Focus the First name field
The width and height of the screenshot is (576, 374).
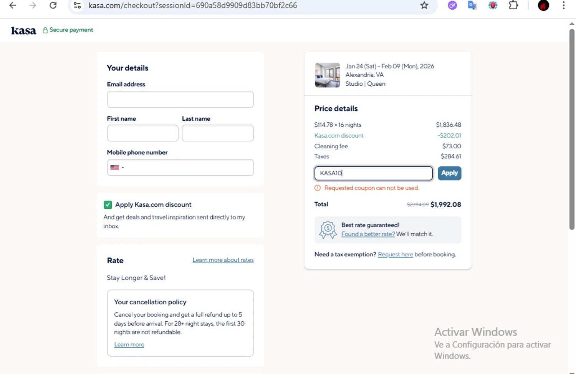(142, 133)
